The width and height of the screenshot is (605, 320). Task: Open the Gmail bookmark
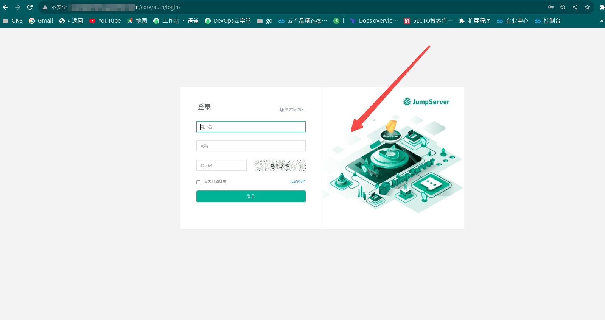coord(41,21)
